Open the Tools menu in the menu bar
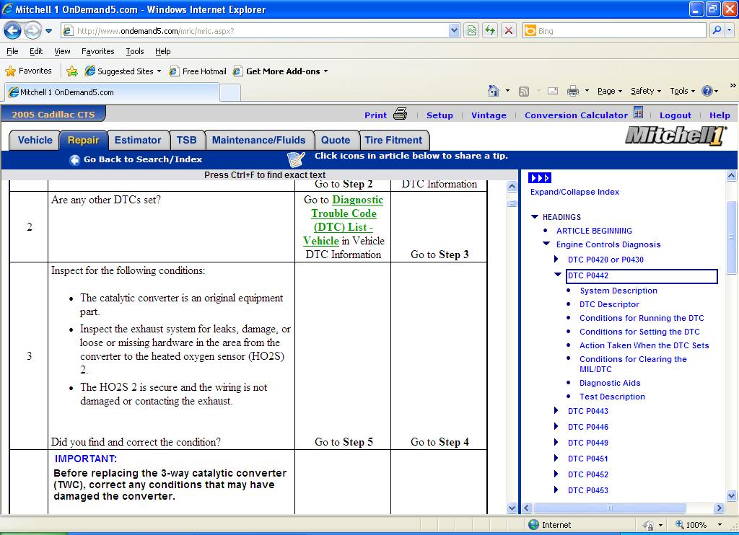The height and width of the screenshot is (535, 739). (135, 51)
